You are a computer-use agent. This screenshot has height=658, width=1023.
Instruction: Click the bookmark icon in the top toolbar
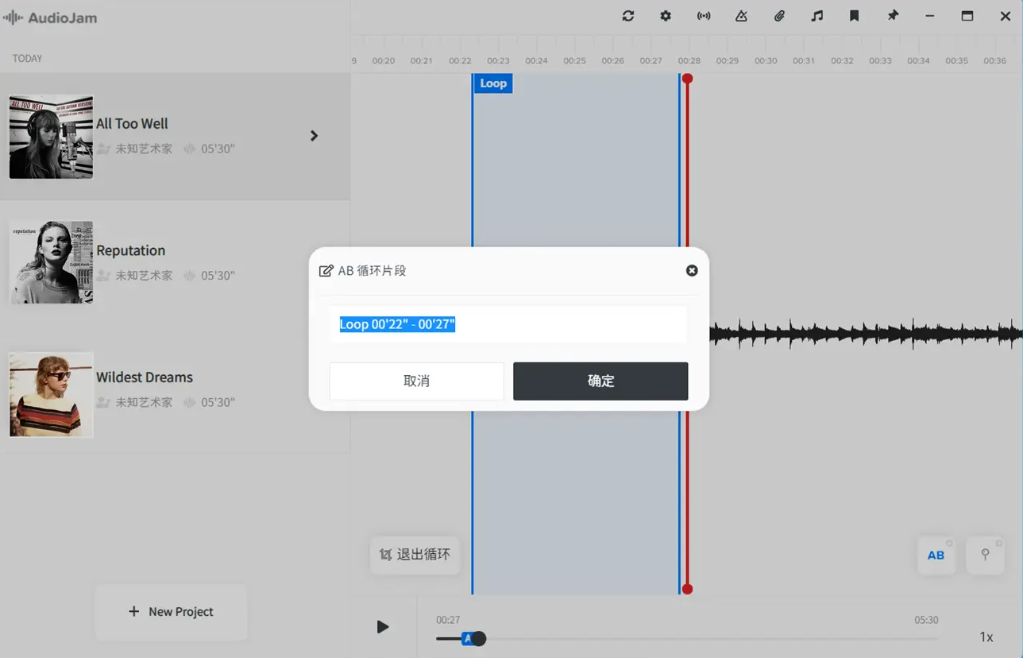click(x=854, y=16)
